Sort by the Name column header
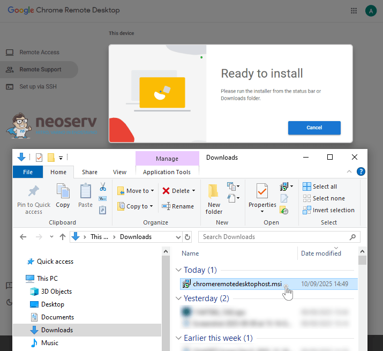The image size is (383, 351). pyautogui.click(x=190, y=253)
